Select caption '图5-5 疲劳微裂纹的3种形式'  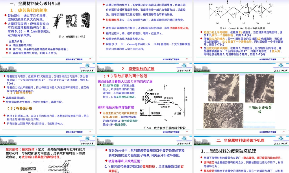pos(72,37)
